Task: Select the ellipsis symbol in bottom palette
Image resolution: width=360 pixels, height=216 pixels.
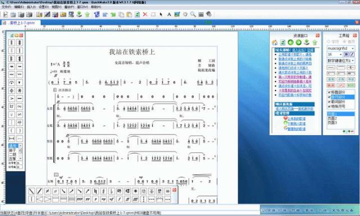Action: point(168,199)
